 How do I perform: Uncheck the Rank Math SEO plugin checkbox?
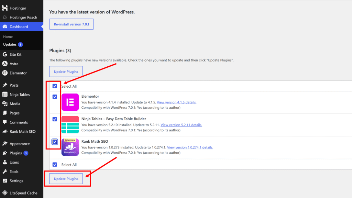click(x=55, y=142)
